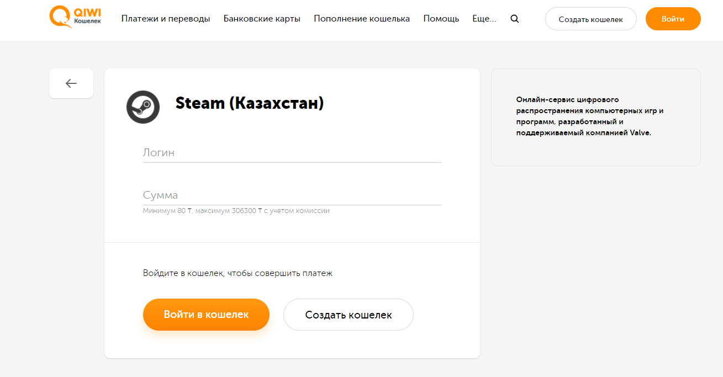Open search from the top navigation

pyautogui.click(x=514, y=18)
